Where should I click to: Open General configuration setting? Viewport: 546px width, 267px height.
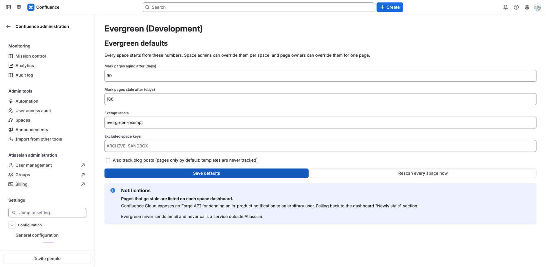pos(37,235)
